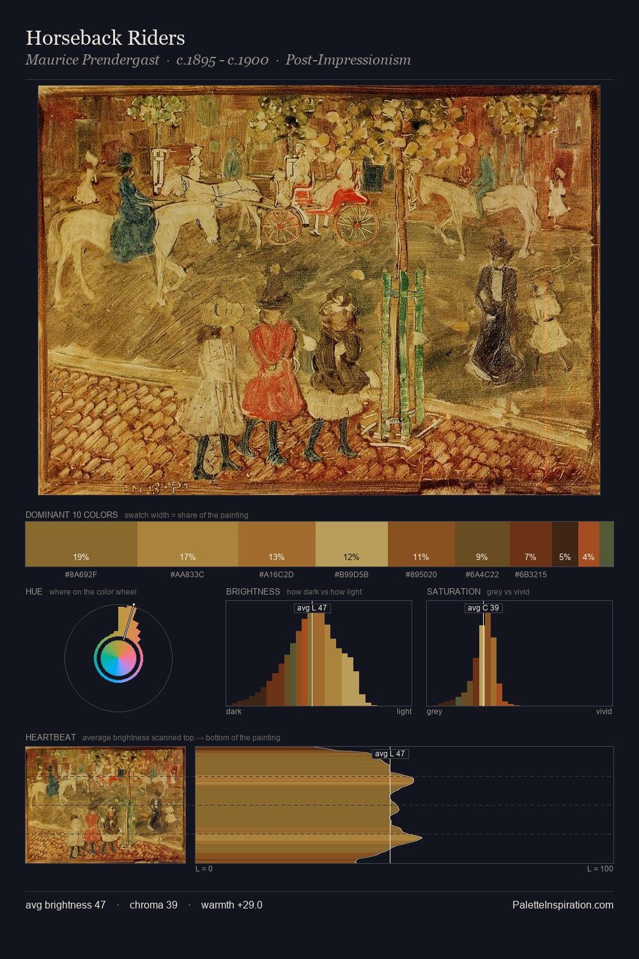
Task: Click the hex code #8A692F
Action: coord(81,575)
